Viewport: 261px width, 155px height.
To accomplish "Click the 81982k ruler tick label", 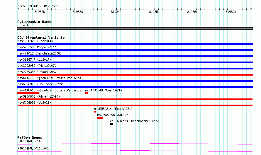I will 40,12.
